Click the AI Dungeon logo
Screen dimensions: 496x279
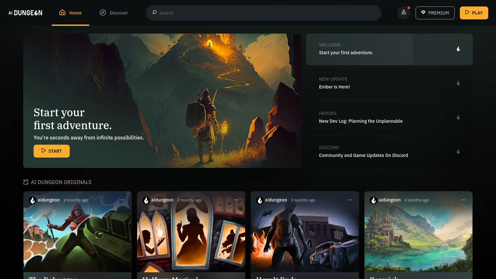25,13
